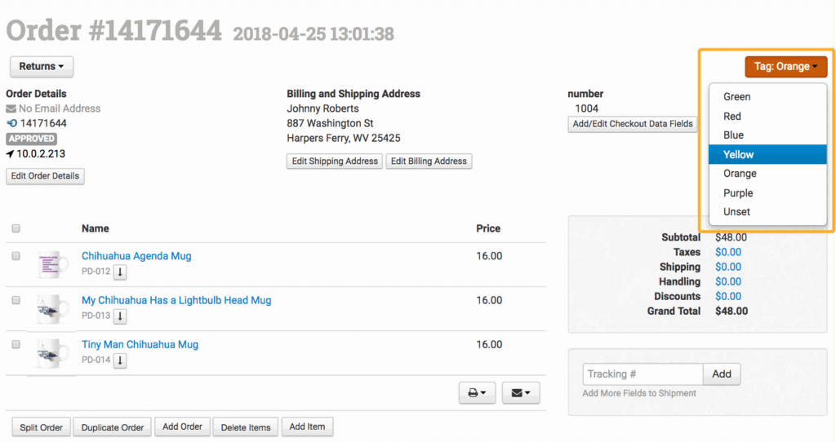Click the order ID icon beside 14171644
The width and height of the screenshot is (836, 442).
click(11, 123)
